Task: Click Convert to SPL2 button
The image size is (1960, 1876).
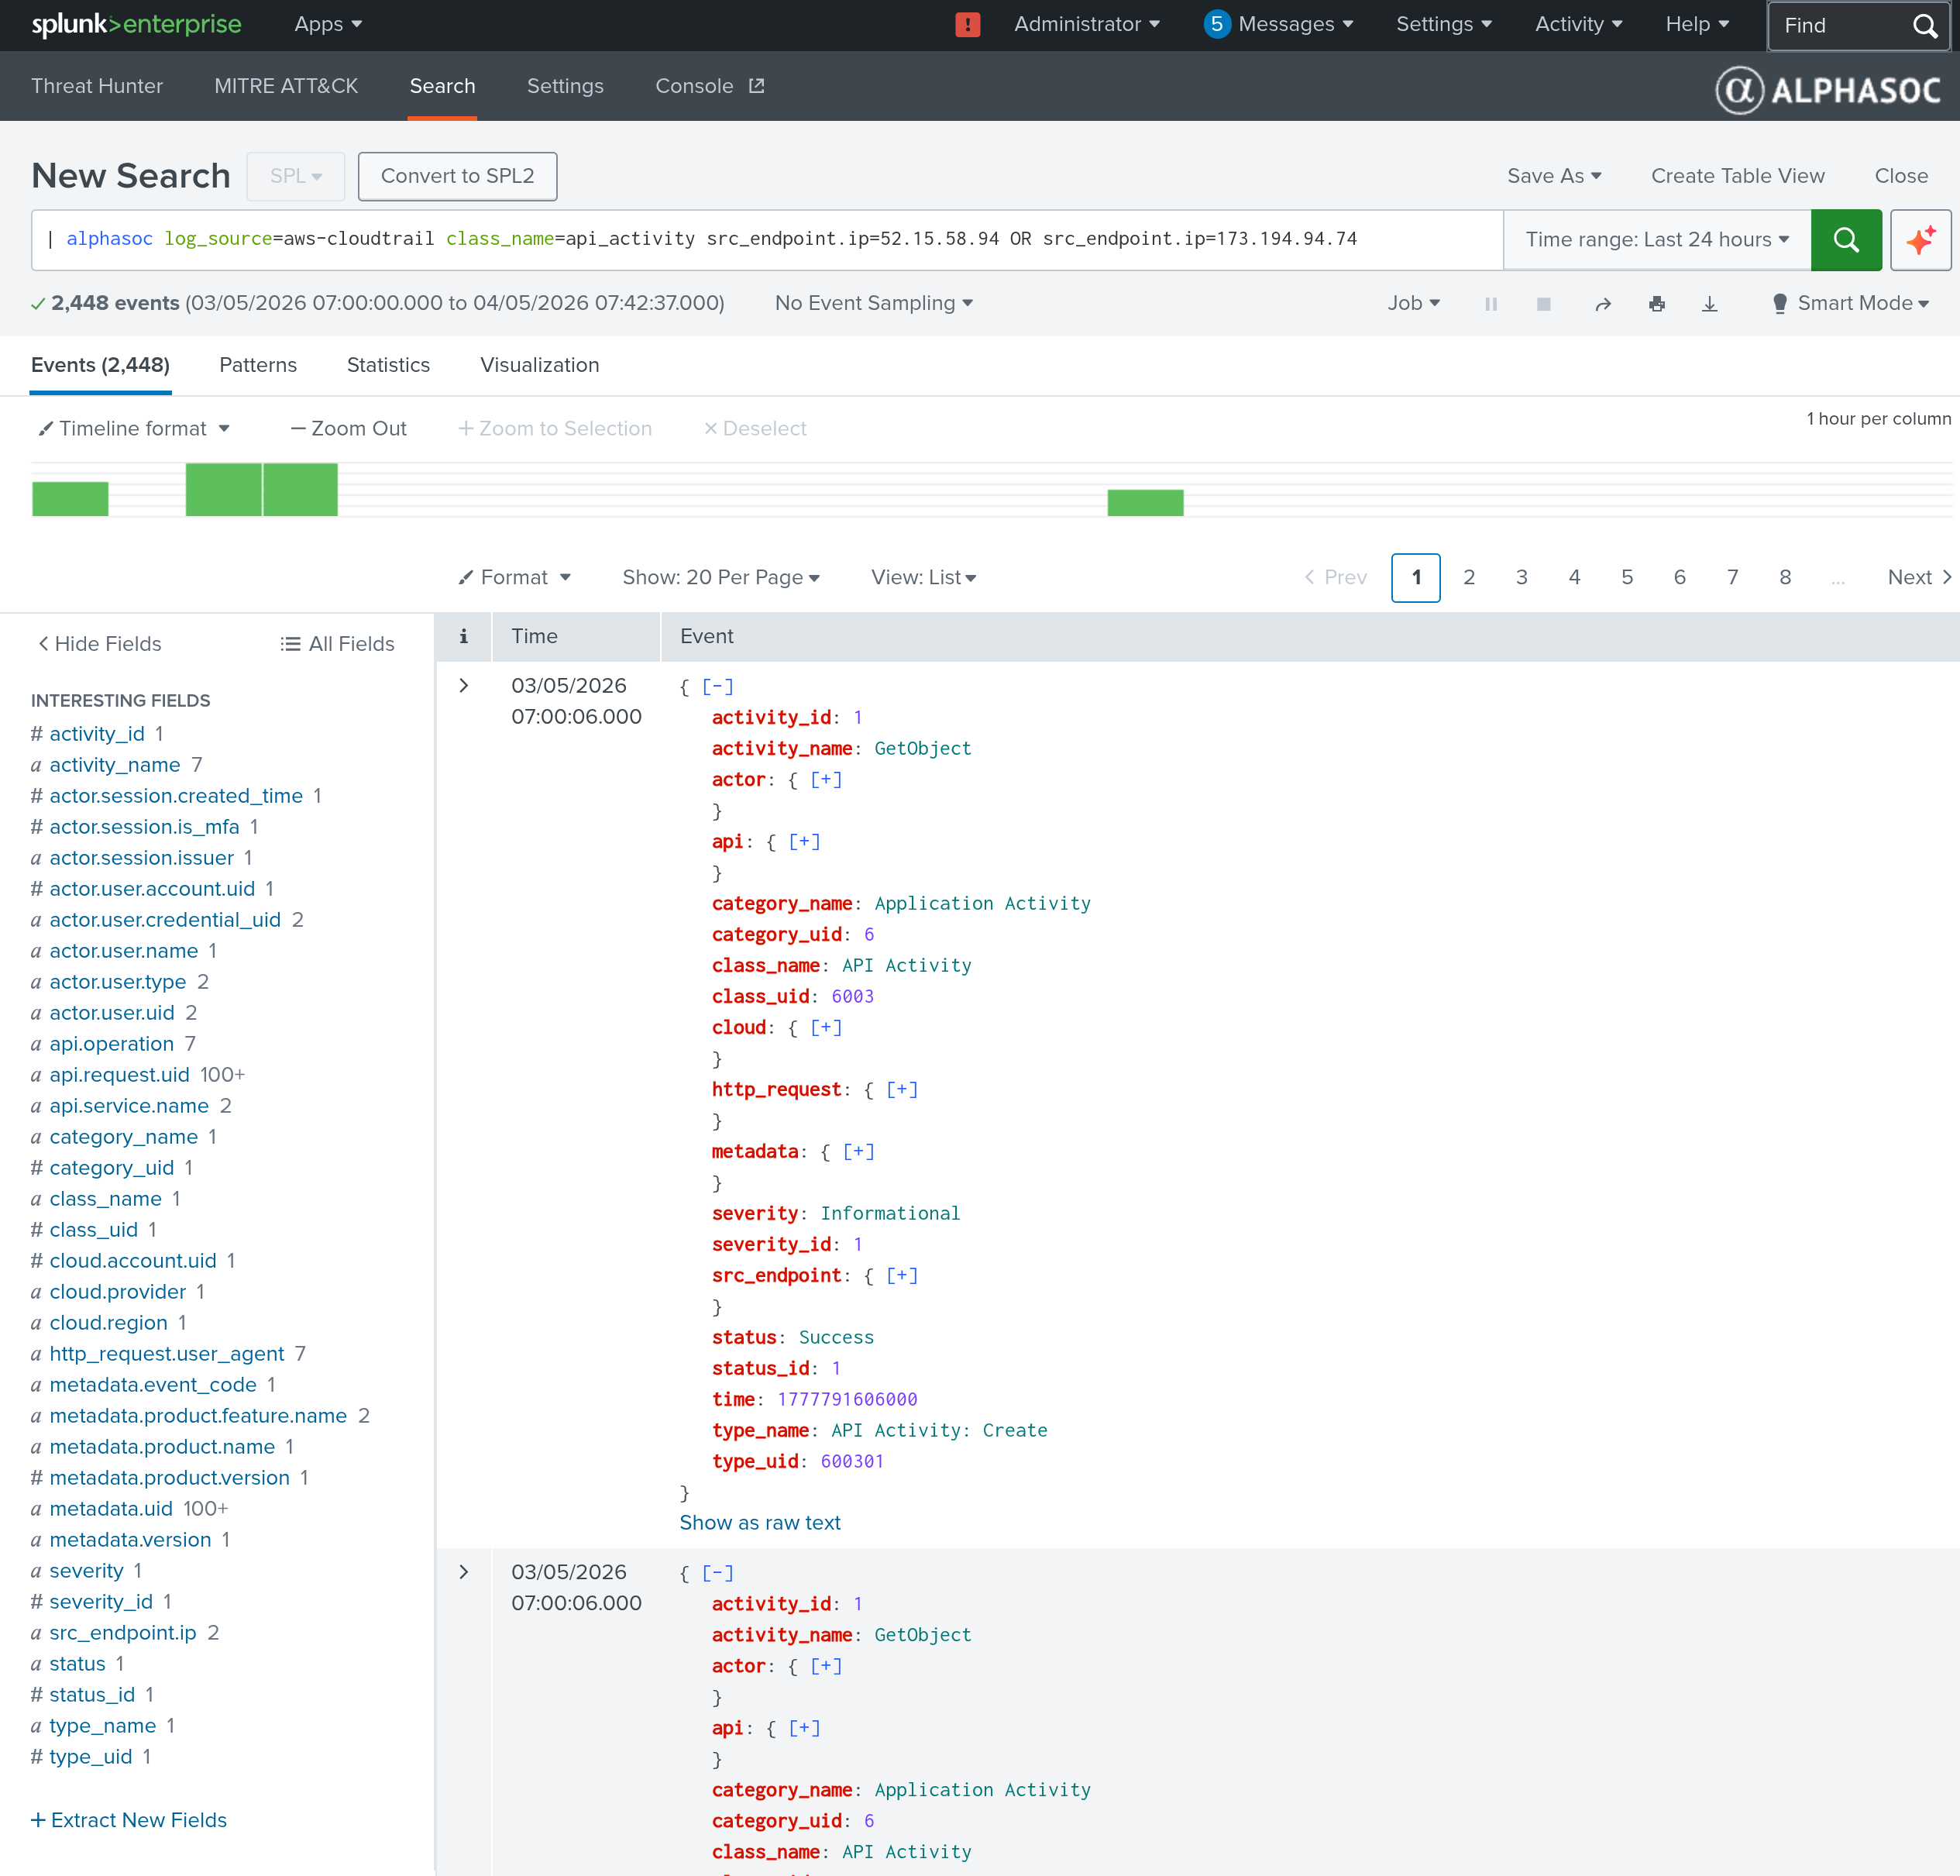Action: [457, 176]
